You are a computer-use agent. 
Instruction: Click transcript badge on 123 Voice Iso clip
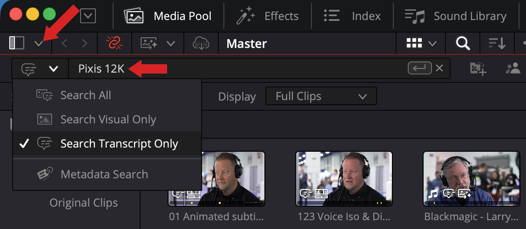[x=306, y=194]
